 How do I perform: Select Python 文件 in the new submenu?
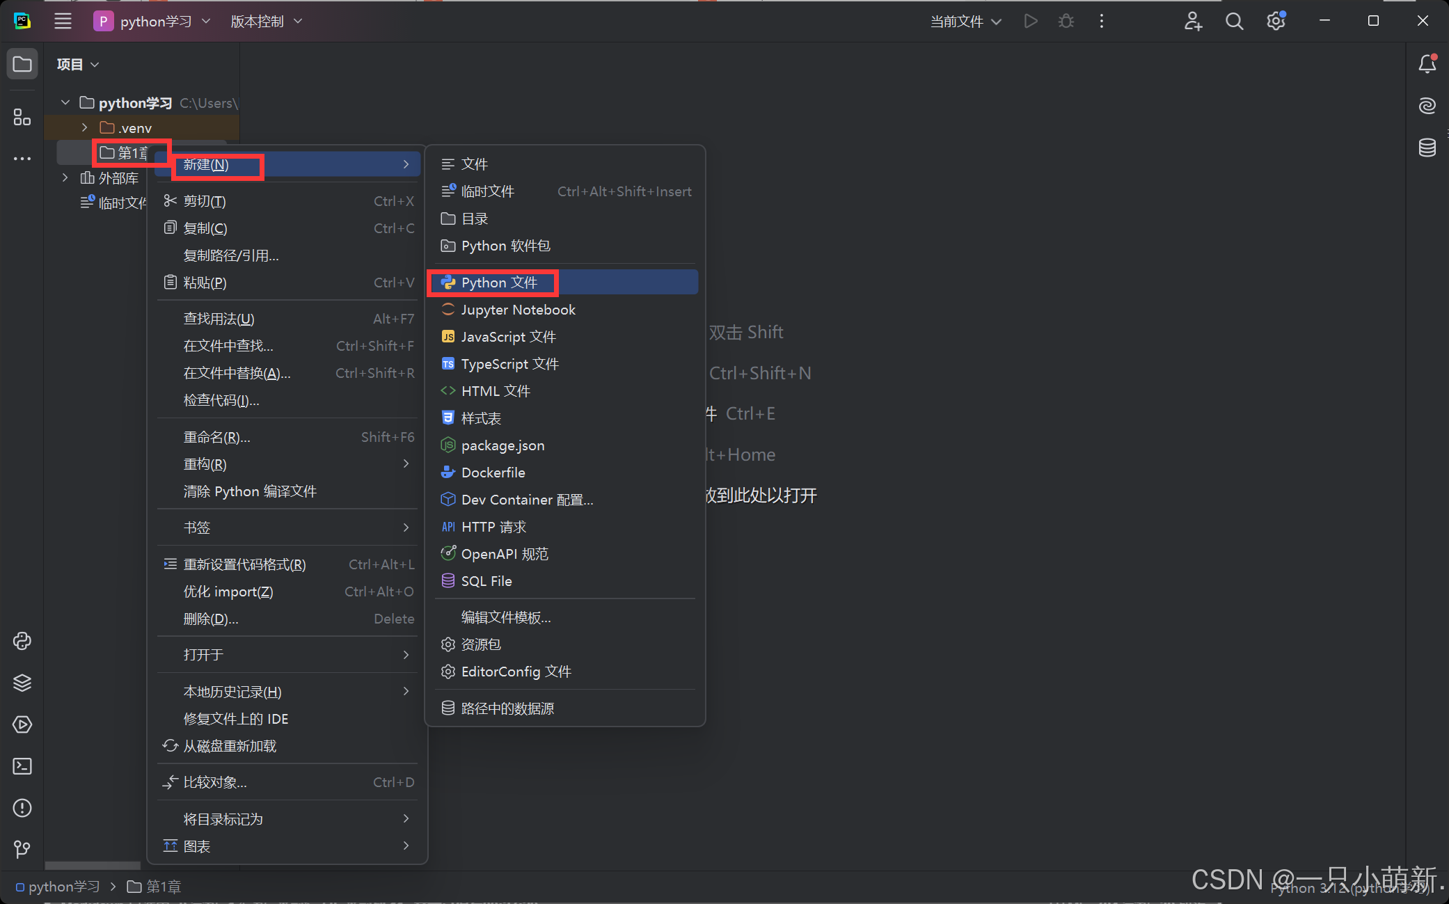[x=499, y=283]
